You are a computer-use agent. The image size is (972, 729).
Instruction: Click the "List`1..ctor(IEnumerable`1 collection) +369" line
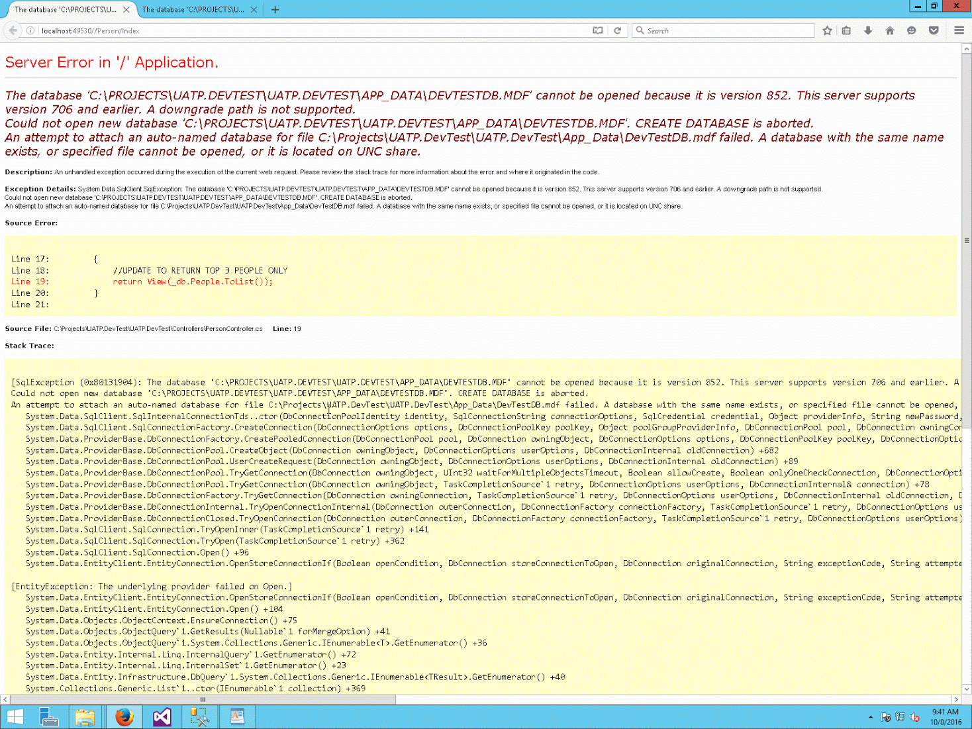click(x=195, y=689)
